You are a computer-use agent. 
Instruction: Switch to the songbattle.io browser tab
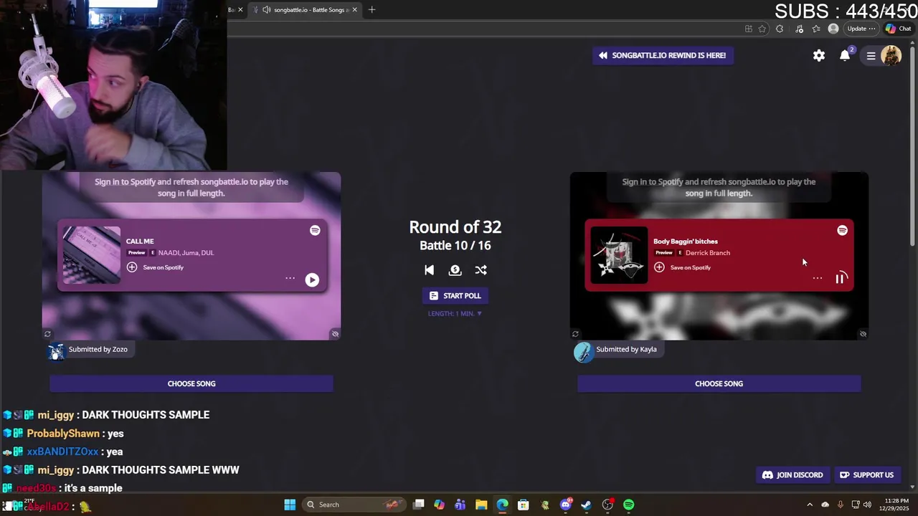pyautogui.click(x=303, y=10)
